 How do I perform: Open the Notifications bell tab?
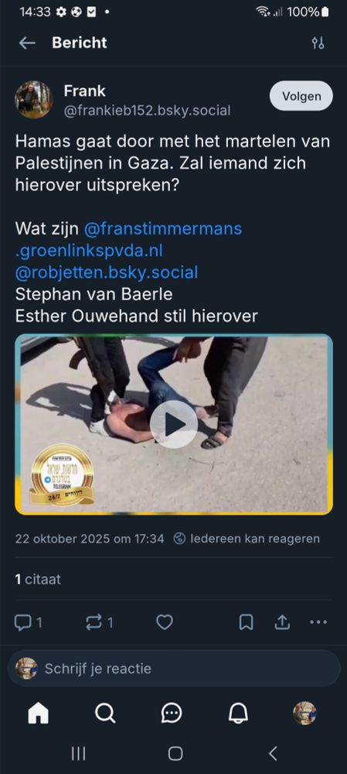tap(238, 714)
